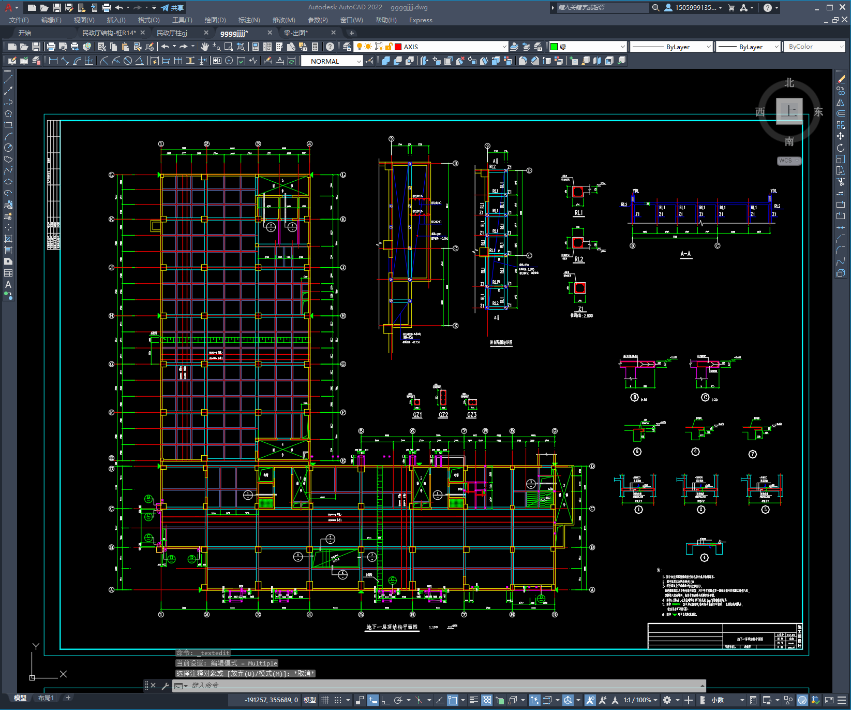
Task: Open the second ByLayer lineweight dropdown
Action: pyautogui.click(x=748, y=47)
